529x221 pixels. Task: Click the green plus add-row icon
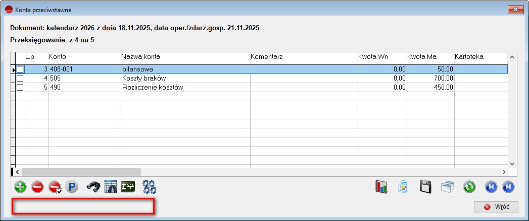[20, 187]
